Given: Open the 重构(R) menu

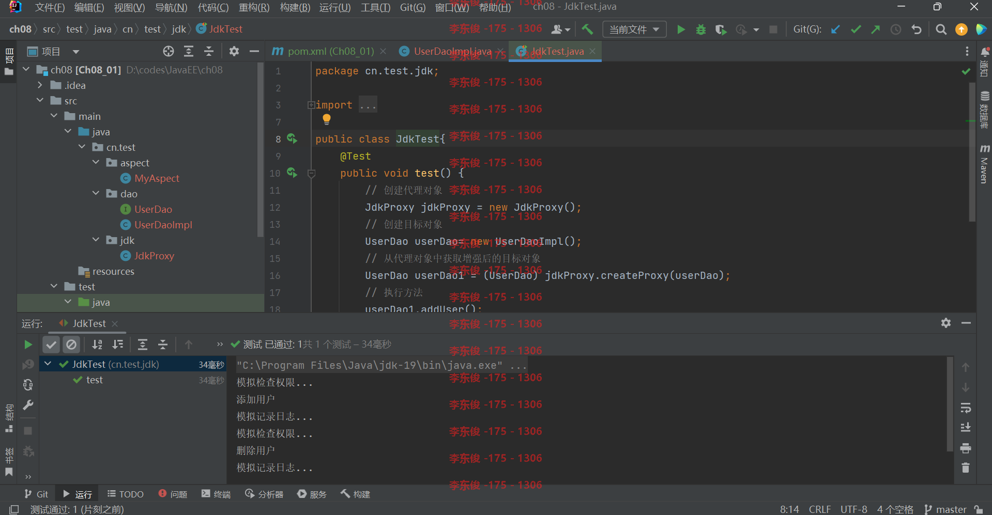Looking at the screenshot, I should pyautogui.click(x=254, y=7).
